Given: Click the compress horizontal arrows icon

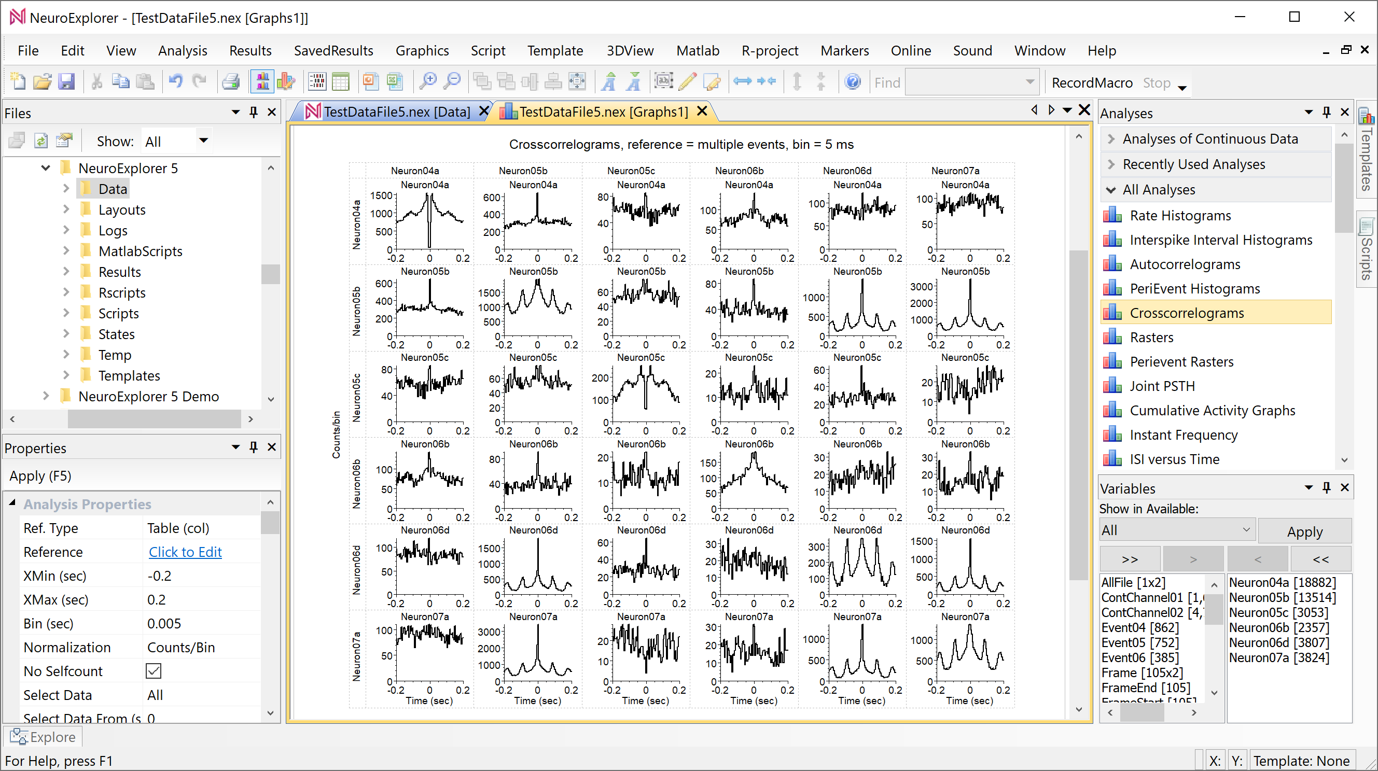Looking at the screenshot, I should (x=766, y=81).
